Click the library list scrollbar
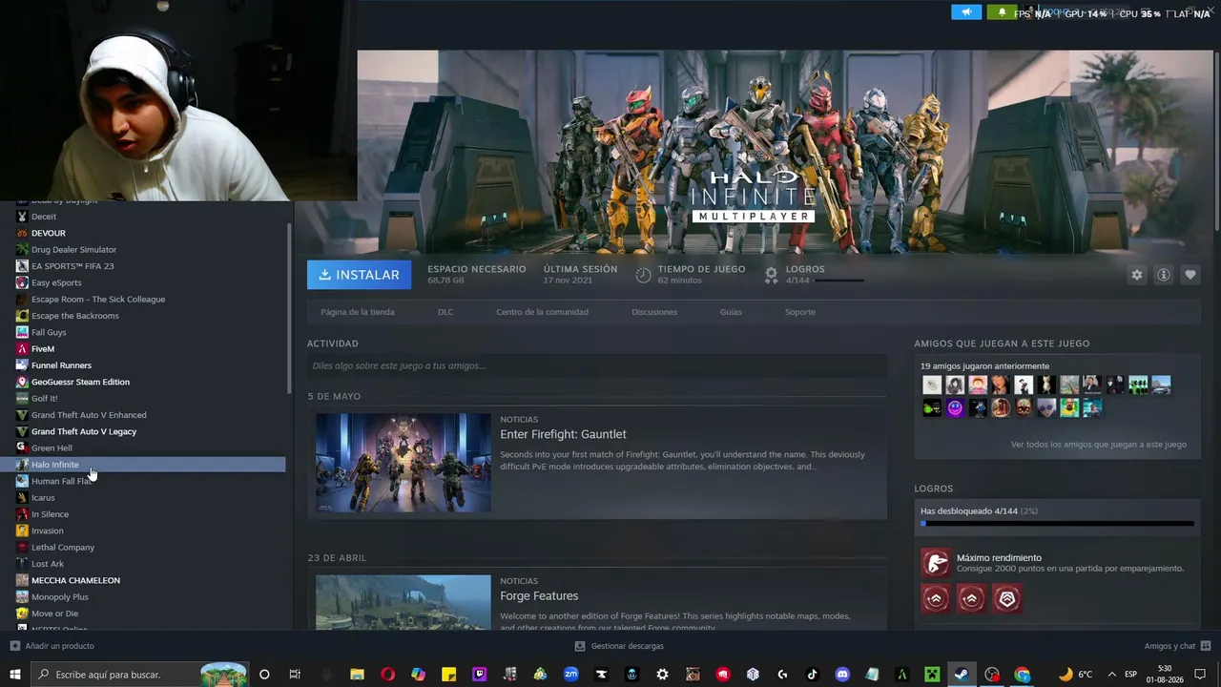The width and height of the screenshot is (1221, 687). [289, 309]
